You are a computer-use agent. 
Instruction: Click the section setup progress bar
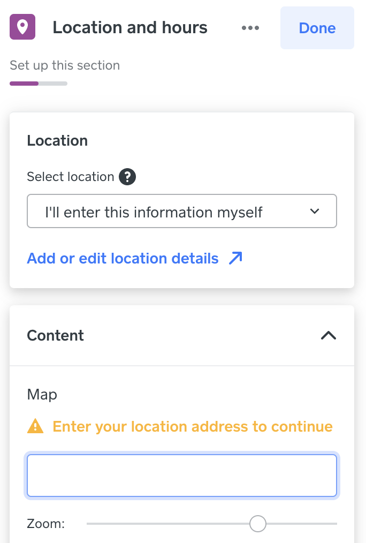point(39,84)
